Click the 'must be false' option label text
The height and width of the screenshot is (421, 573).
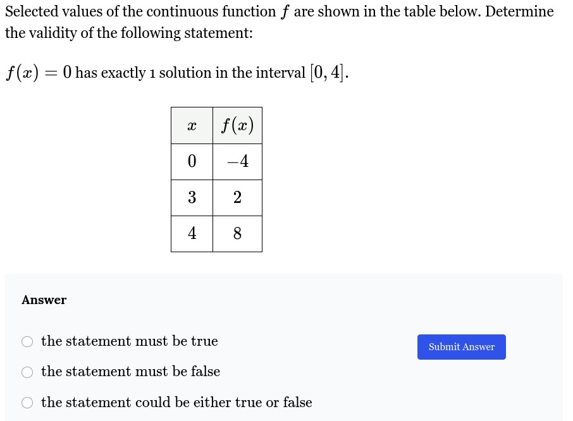click(130, 371)
